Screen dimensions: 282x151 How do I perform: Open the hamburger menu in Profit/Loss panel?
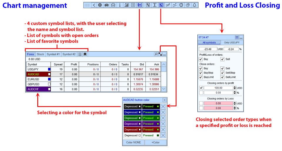point(237,37)
